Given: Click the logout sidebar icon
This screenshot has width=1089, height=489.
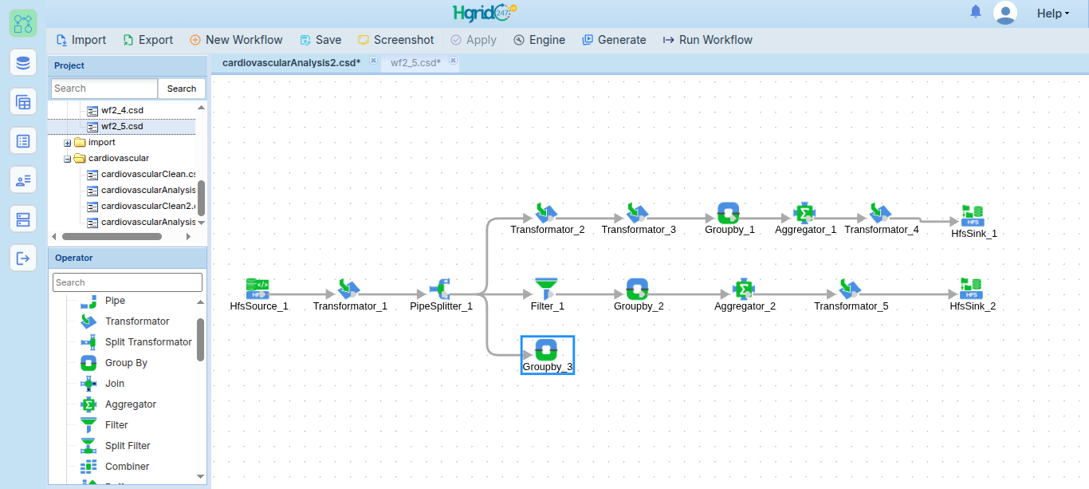Looking at the screenshot, I should tap(23, 258).
